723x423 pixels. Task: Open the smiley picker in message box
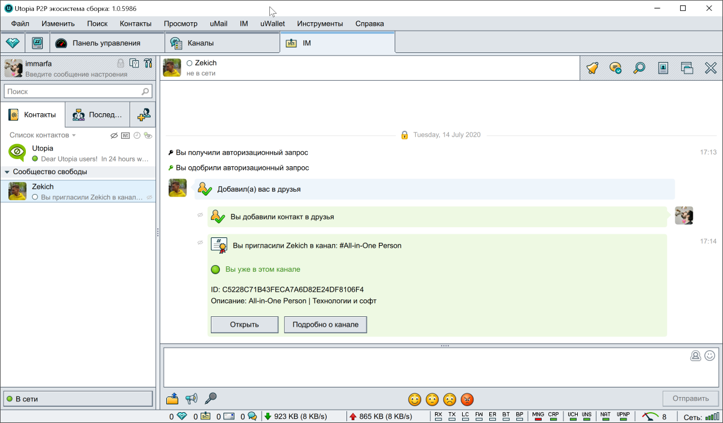click(710, 356)
